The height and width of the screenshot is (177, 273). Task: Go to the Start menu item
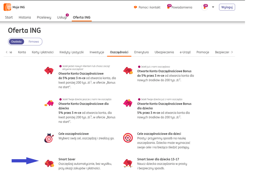coord(9,17)
